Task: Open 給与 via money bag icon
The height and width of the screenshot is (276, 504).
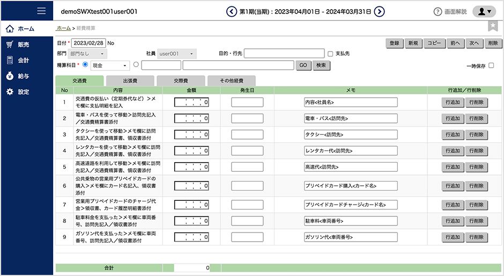Action: [x=10, y=76]
